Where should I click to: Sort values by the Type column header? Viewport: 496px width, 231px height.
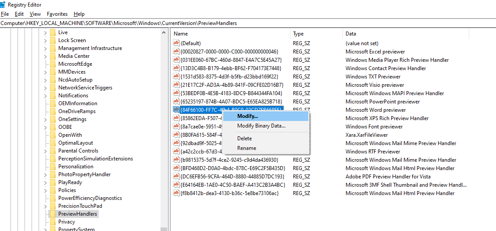(x=316, y=33)
